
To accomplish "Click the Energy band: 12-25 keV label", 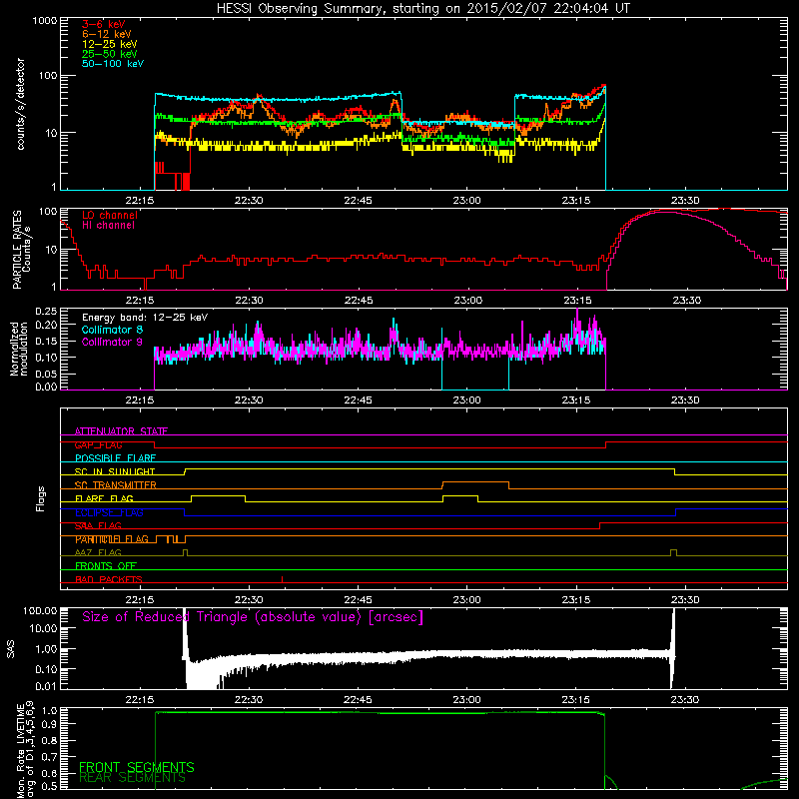I will tap(145, 318).
